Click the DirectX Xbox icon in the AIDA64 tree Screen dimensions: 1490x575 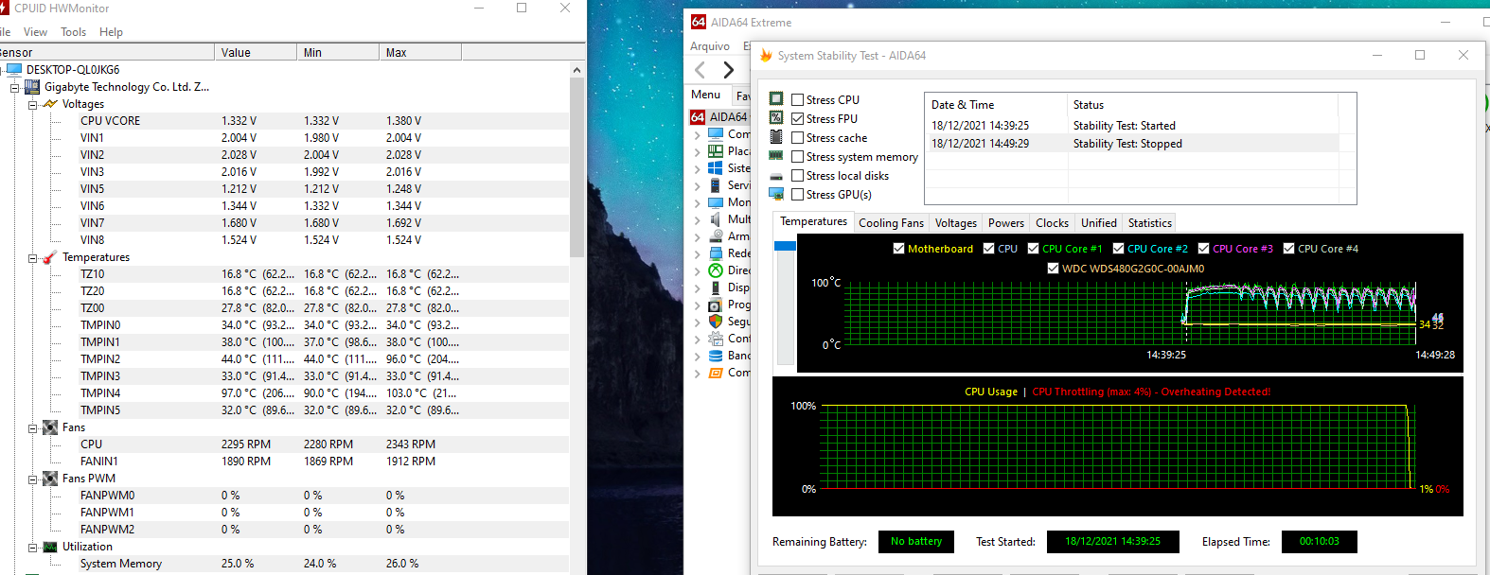[716, 270]
